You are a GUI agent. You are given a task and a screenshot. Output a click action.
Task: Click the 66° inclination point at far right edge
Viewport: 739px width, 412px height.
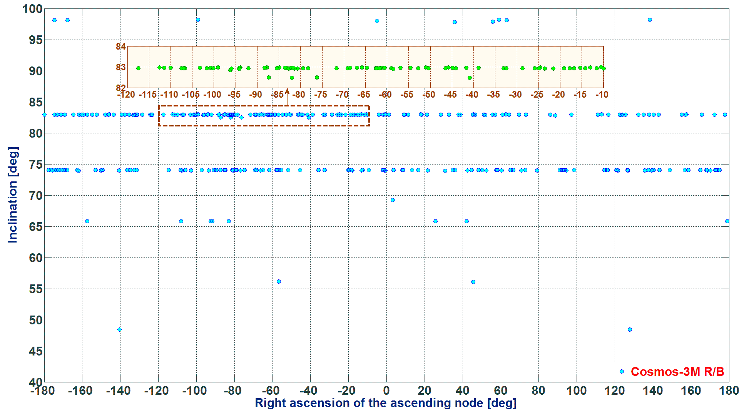point(727,221)
